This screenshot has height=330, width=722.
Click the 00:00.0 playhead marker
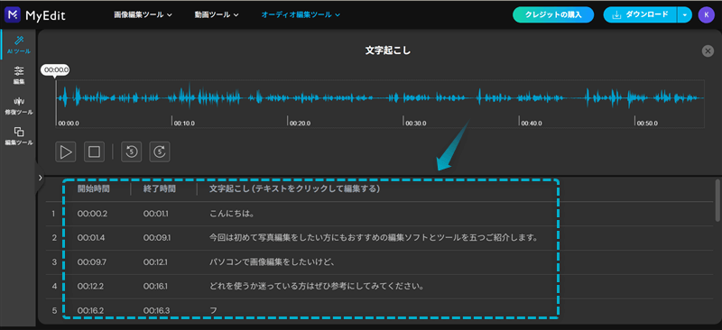click(55, 70)
